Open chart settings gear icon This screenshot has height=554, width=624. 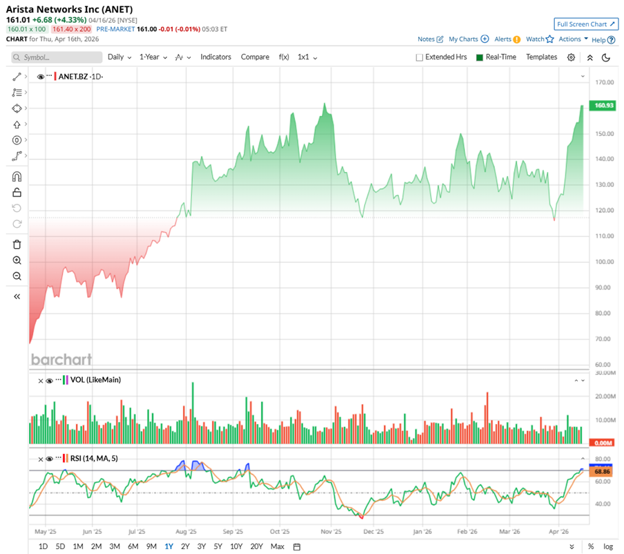pyautogui.click(x=571, y=57)
